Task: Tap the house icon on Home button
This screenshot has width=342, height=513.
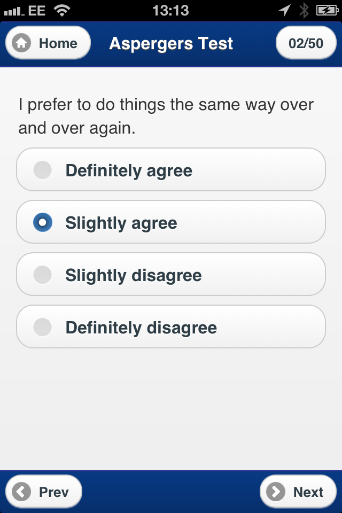Action: coord(22,43)
